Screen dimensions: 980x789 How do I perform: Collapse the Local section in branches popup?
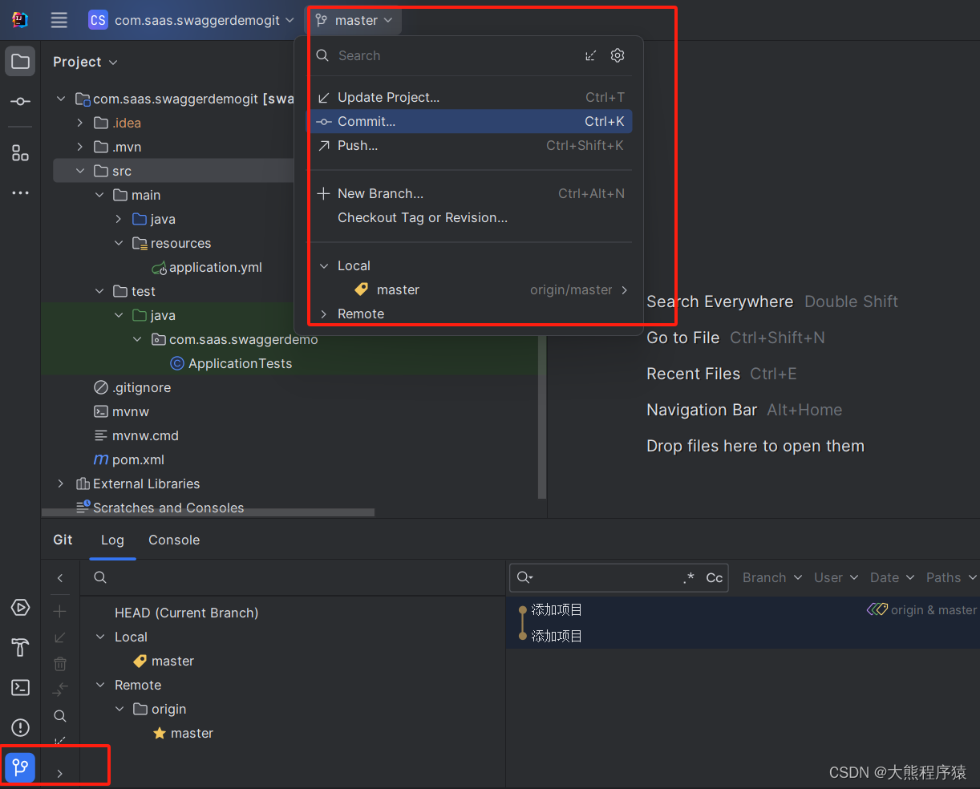tap(324, 265)
